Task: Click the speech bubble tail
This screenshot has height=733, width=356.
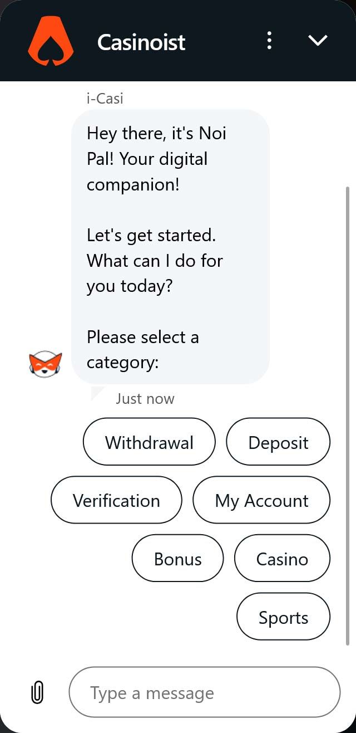Action: coord(97,392)
